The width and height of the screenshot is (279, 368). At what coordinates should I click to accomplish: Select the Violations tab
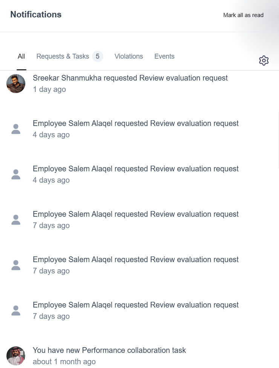tap(129, 56)
